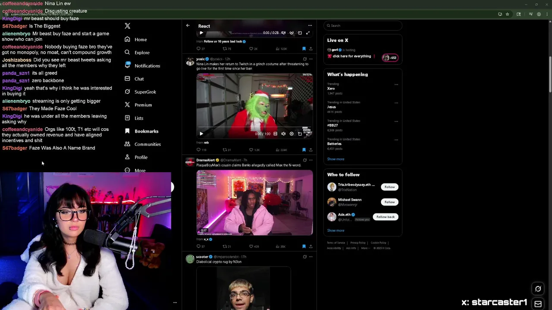This screenshot has height=310, width=552.
Task: Reply to the DramaAlert post with 57 comments
Action: [201, 246]
